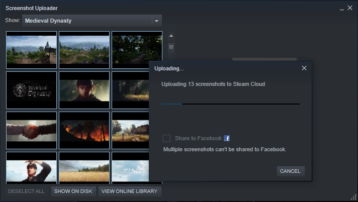This screenshot has height=202, width=358.
Task: Click the 'Multiple screenshots can't be shared' note
Action: 225,150
